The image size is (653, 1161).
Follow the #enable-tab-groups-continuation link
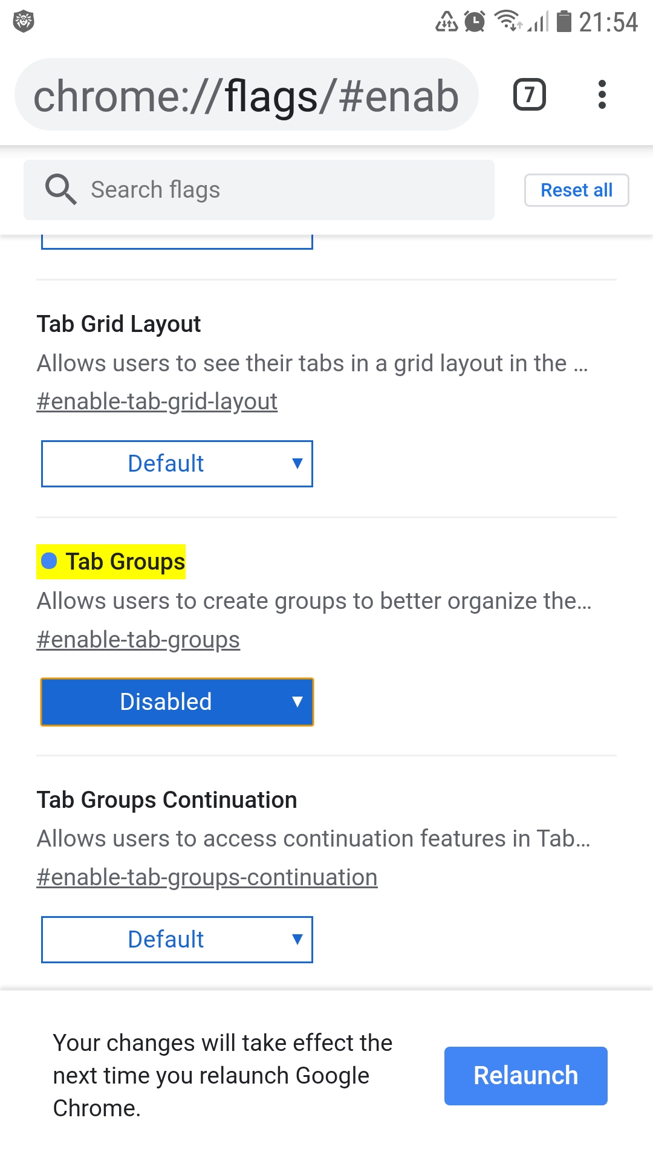207,877
